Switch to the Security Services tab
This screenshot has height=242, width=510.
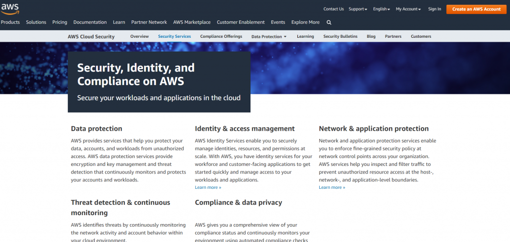click(174, 36)
